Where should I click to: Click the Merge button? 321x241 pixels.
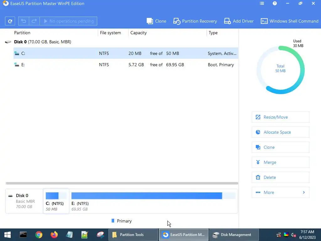tap(281, 162)
